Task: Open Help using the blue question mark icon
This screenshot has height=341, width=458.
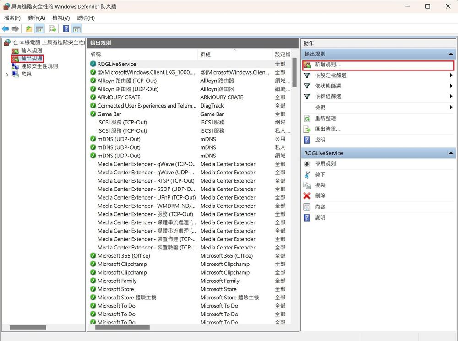Action: tap(66, 28)
